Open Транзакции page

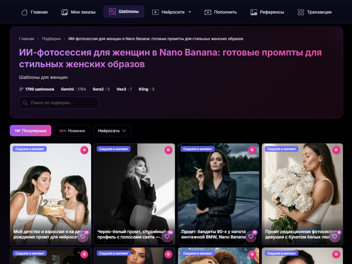click(314, 12)
